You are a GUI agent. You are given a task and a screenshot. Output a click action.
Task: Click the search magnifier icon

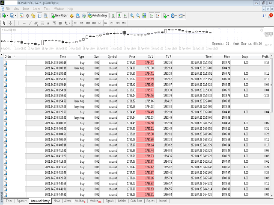click(264, 16)
